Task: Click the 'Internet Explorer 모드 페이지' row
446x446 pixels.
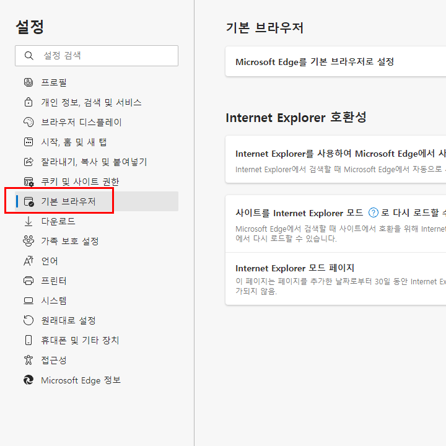Action: click(x=336, y=279)
